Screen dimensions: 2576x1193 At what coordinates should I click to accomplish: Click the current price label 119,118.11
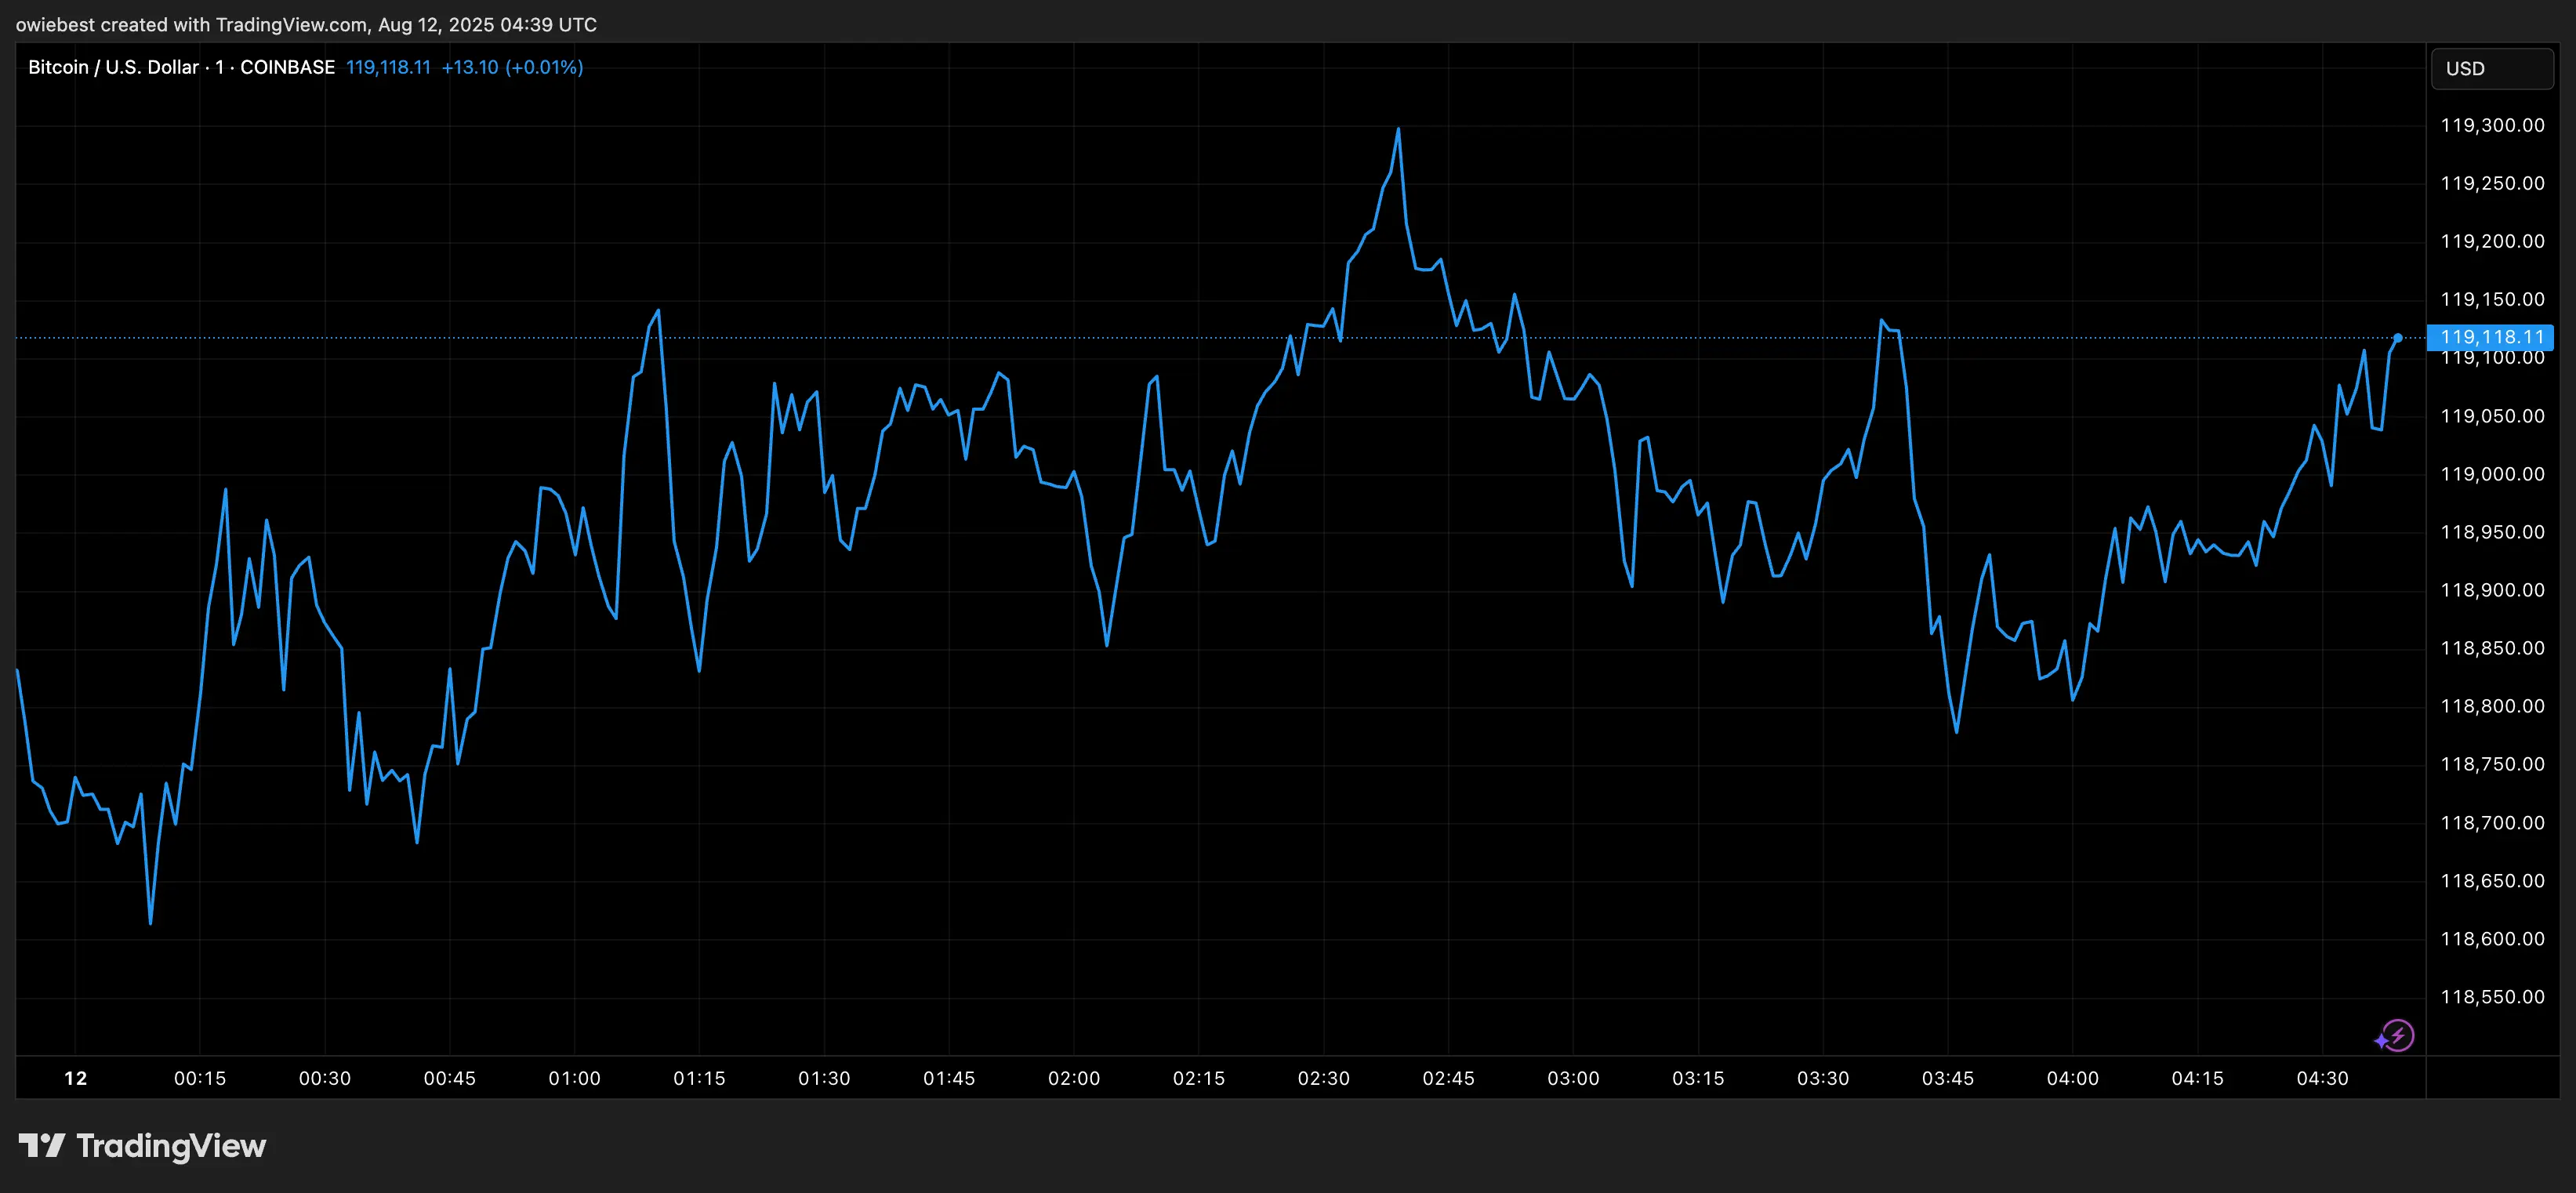click(2490, 337)
